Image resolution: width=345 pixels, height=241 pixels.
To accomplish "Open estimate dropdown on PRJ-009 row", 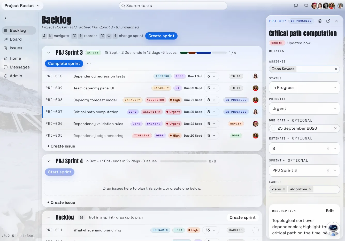I will pyautogui.click(x=211, y=88).
